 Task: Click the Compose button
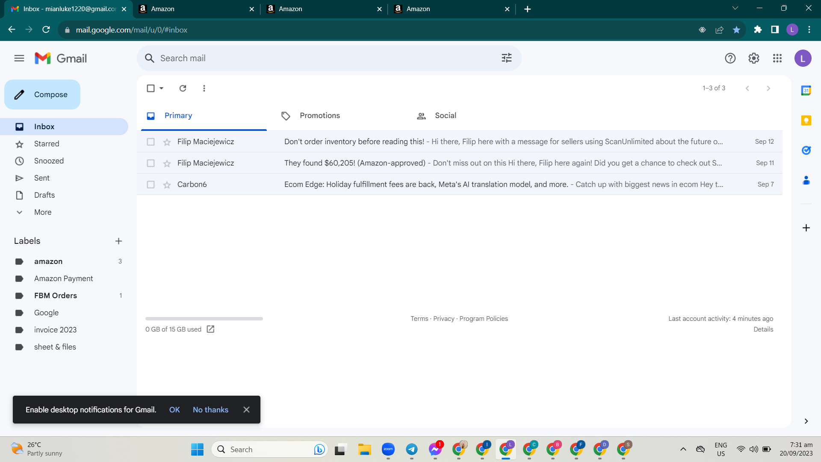point(42,95)
